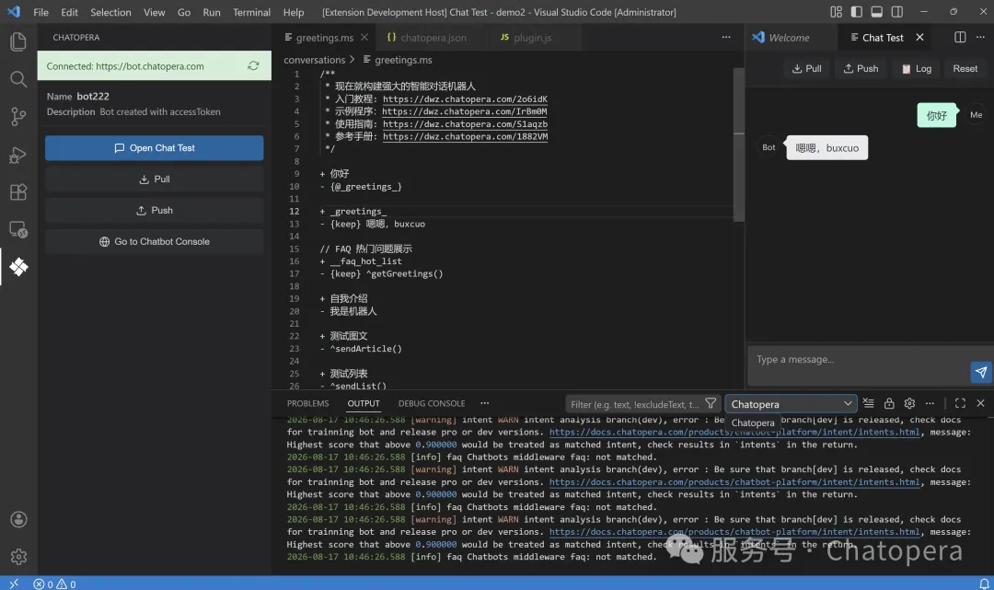Click the output filter text field
Screen dimensions: 994x590
pos(634,404)
